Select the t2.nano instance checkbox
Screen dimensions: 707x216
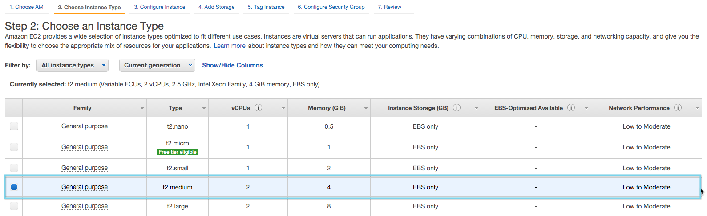tap(14, 126)
